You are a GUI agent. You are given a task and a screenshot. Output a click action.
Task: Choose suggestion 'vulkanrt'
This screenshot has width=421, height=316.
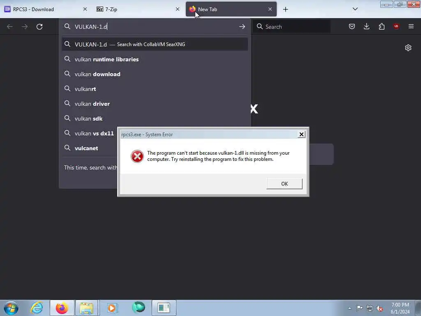point(155,89)
